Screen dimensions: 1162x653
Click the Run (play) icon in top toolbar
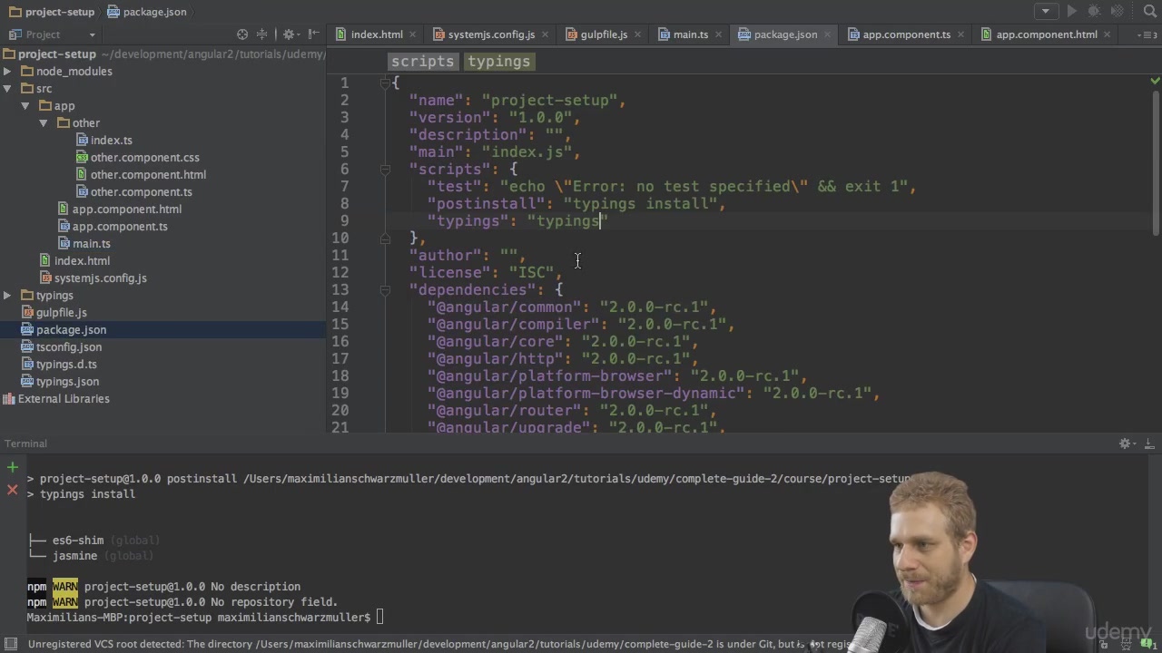[x=1072, y=12]
